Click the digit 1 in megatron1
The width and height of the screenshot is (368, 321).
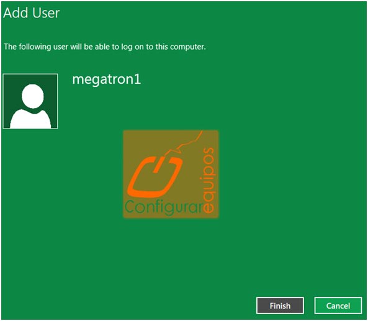pyautogui.click(x=137, y=79)
